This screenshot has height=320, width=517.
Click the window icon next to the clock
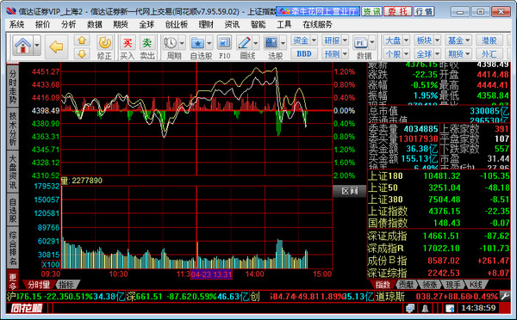(x=450, y=309)
